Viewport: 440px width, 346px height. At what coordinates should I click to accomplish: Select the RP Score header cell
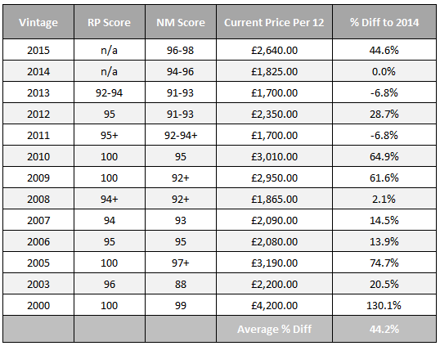110,22
